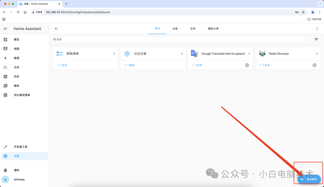Open the browser apps grid icon
Screen dimensions: 324x187
(x=4, y=20)
